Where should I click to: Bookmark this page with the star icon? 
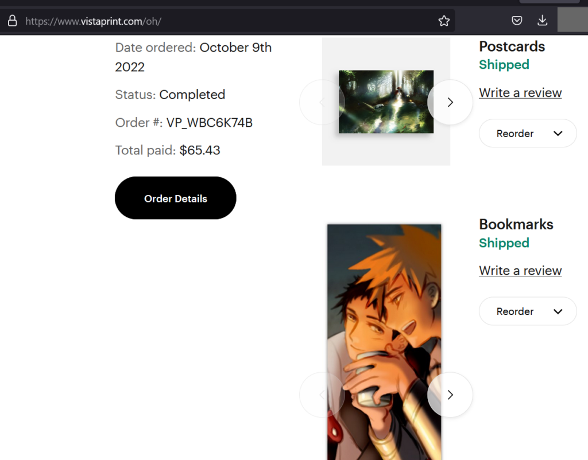click(x=443, y=20)
